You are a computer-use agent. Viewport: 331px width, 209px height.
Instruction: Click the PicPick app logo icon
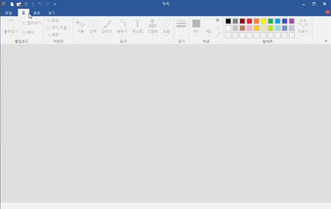(4, 4)
